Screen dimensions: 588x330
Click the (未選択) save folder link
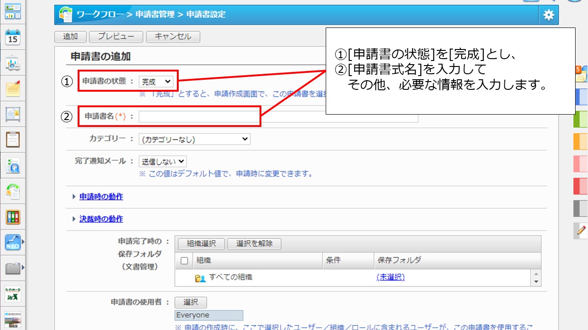(x=390, y=277)
